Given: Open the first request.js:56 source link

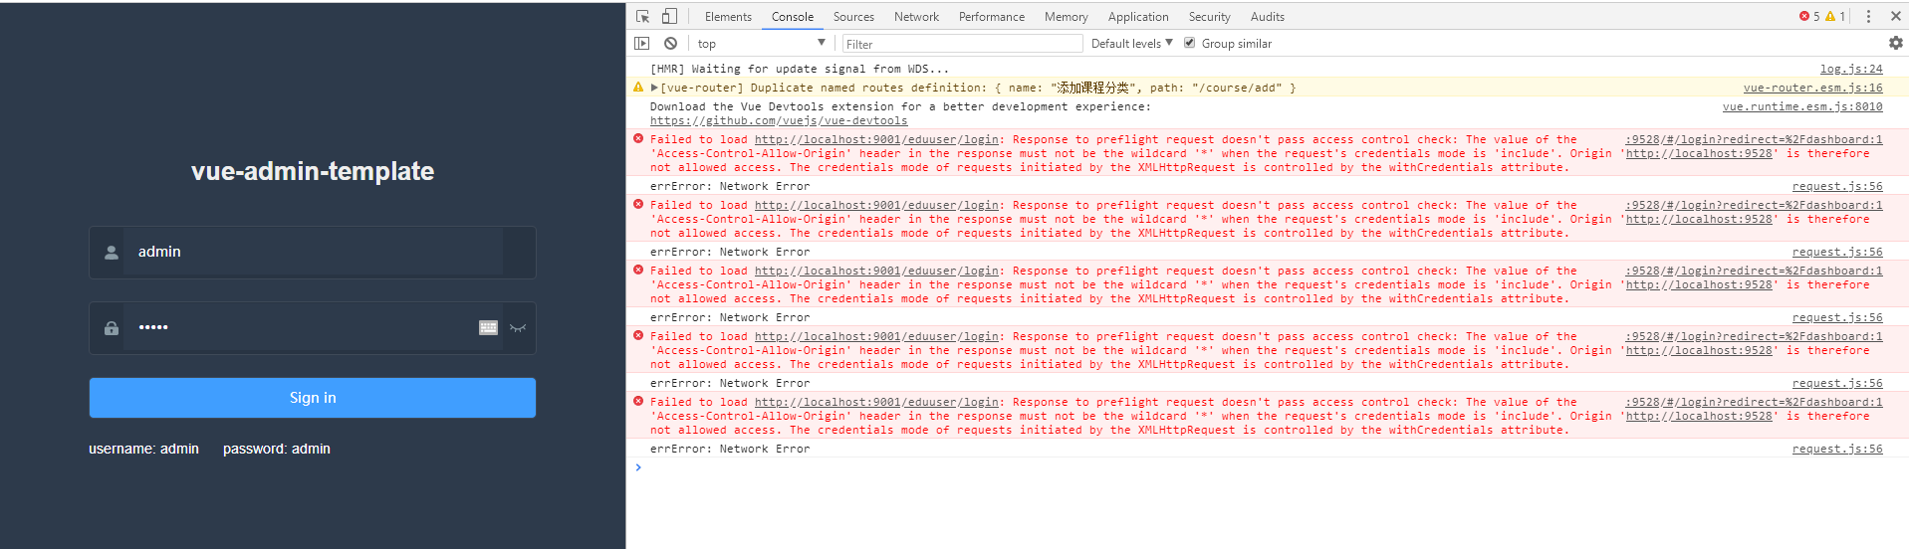Looking at the screenshot, I should click(x=1837, y=186).
